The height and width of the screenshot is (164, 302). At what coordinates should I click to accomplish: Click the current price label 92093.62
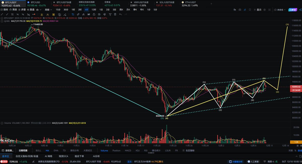click(296, 87)
